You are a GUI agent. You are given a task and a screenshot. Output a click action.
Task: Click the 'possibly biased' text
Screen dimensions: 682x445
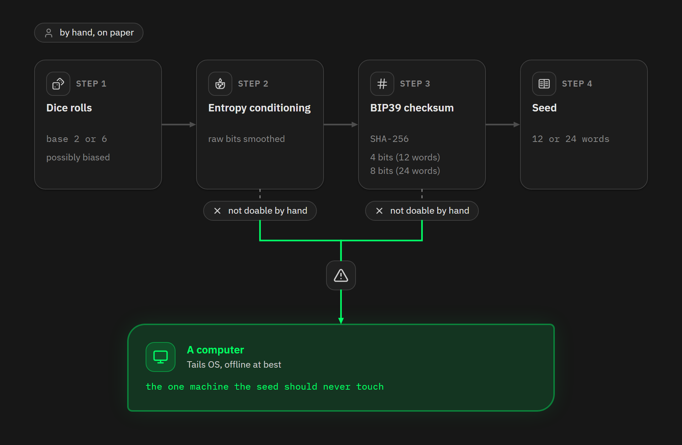pos(78,158)
